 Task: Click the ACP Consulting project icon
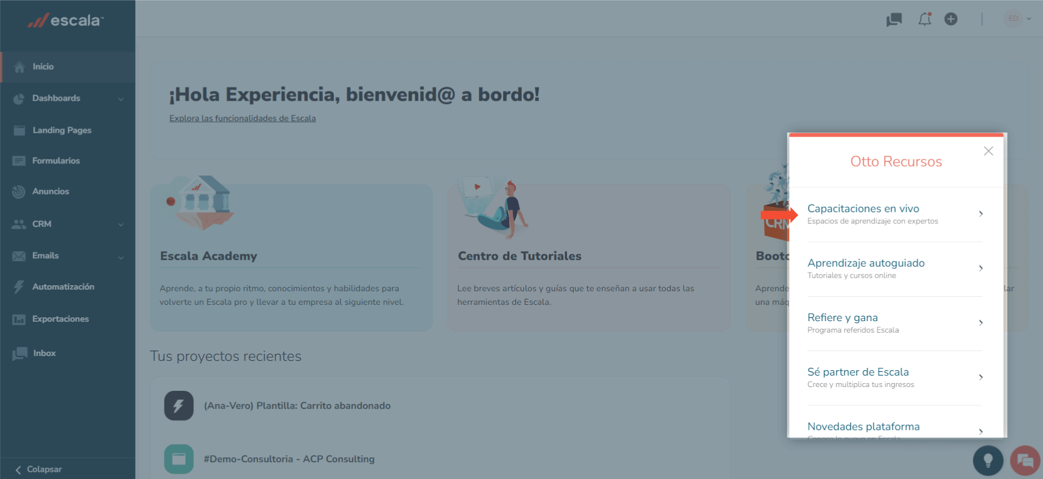click(179, 459)
